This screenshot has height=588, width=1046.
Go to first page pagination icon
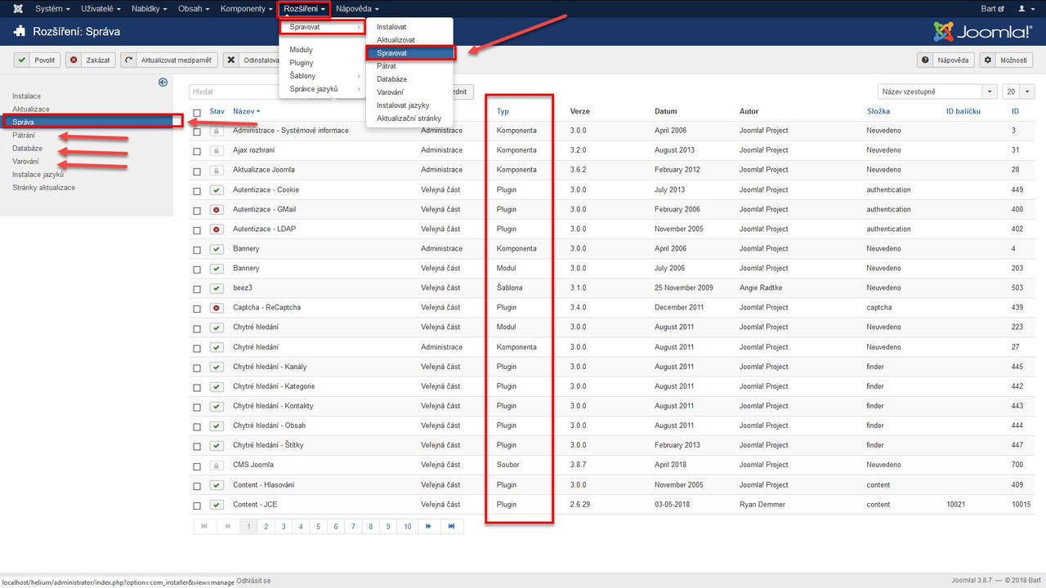pos(204,527)
